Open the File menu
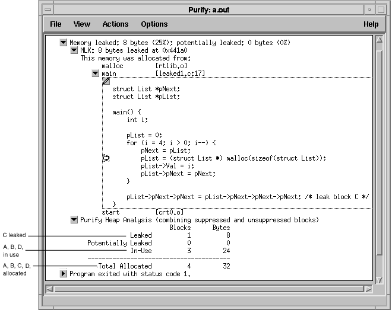This screenshot has height=310, width=392. point(55,24)
